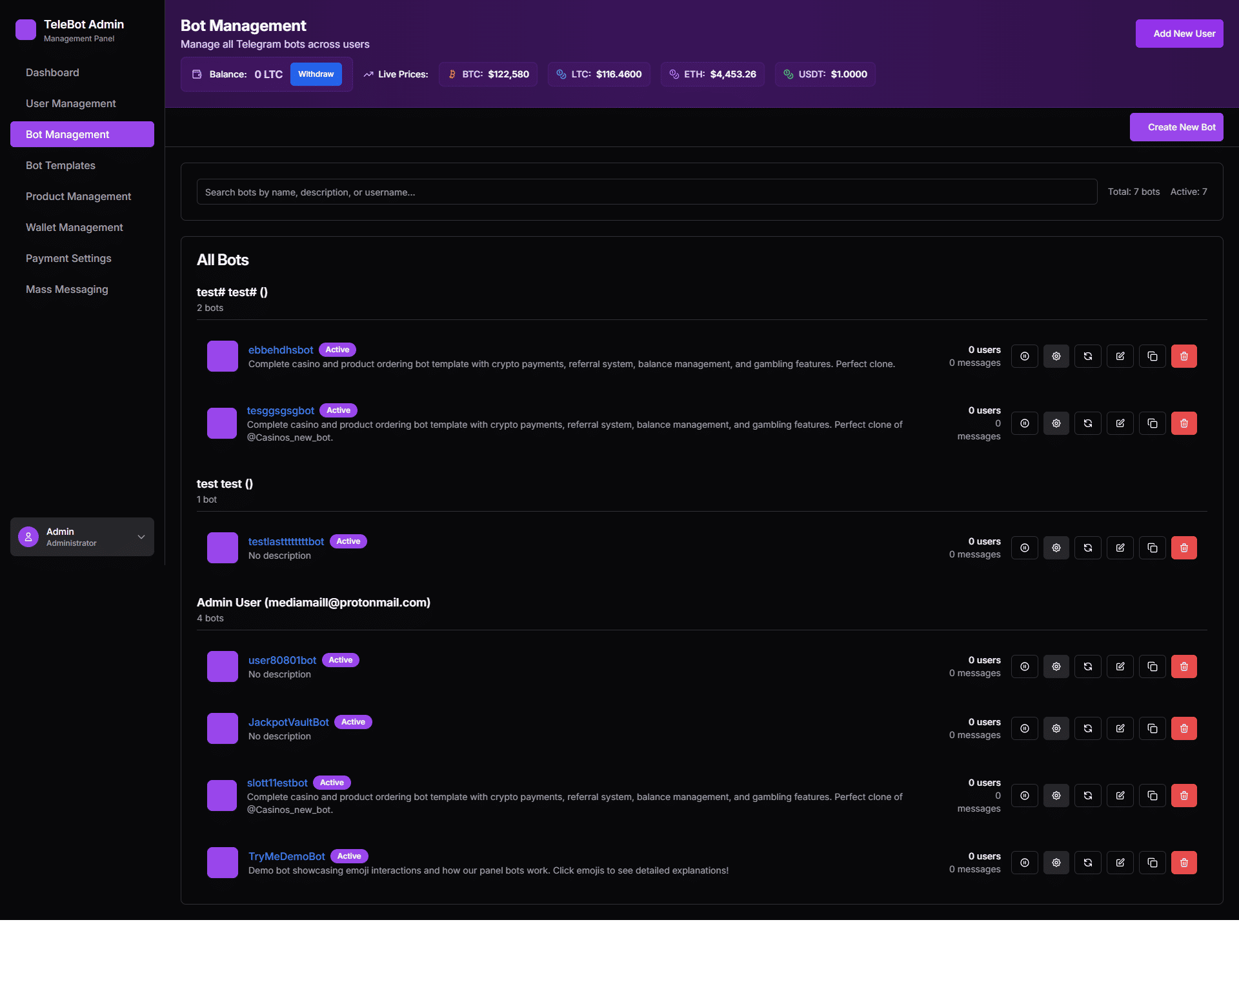Image resolution: width=1239 pixels, height=991 pixels.
Task: Delete the slott11estbot bot
Action: (x=1184, y=796)
